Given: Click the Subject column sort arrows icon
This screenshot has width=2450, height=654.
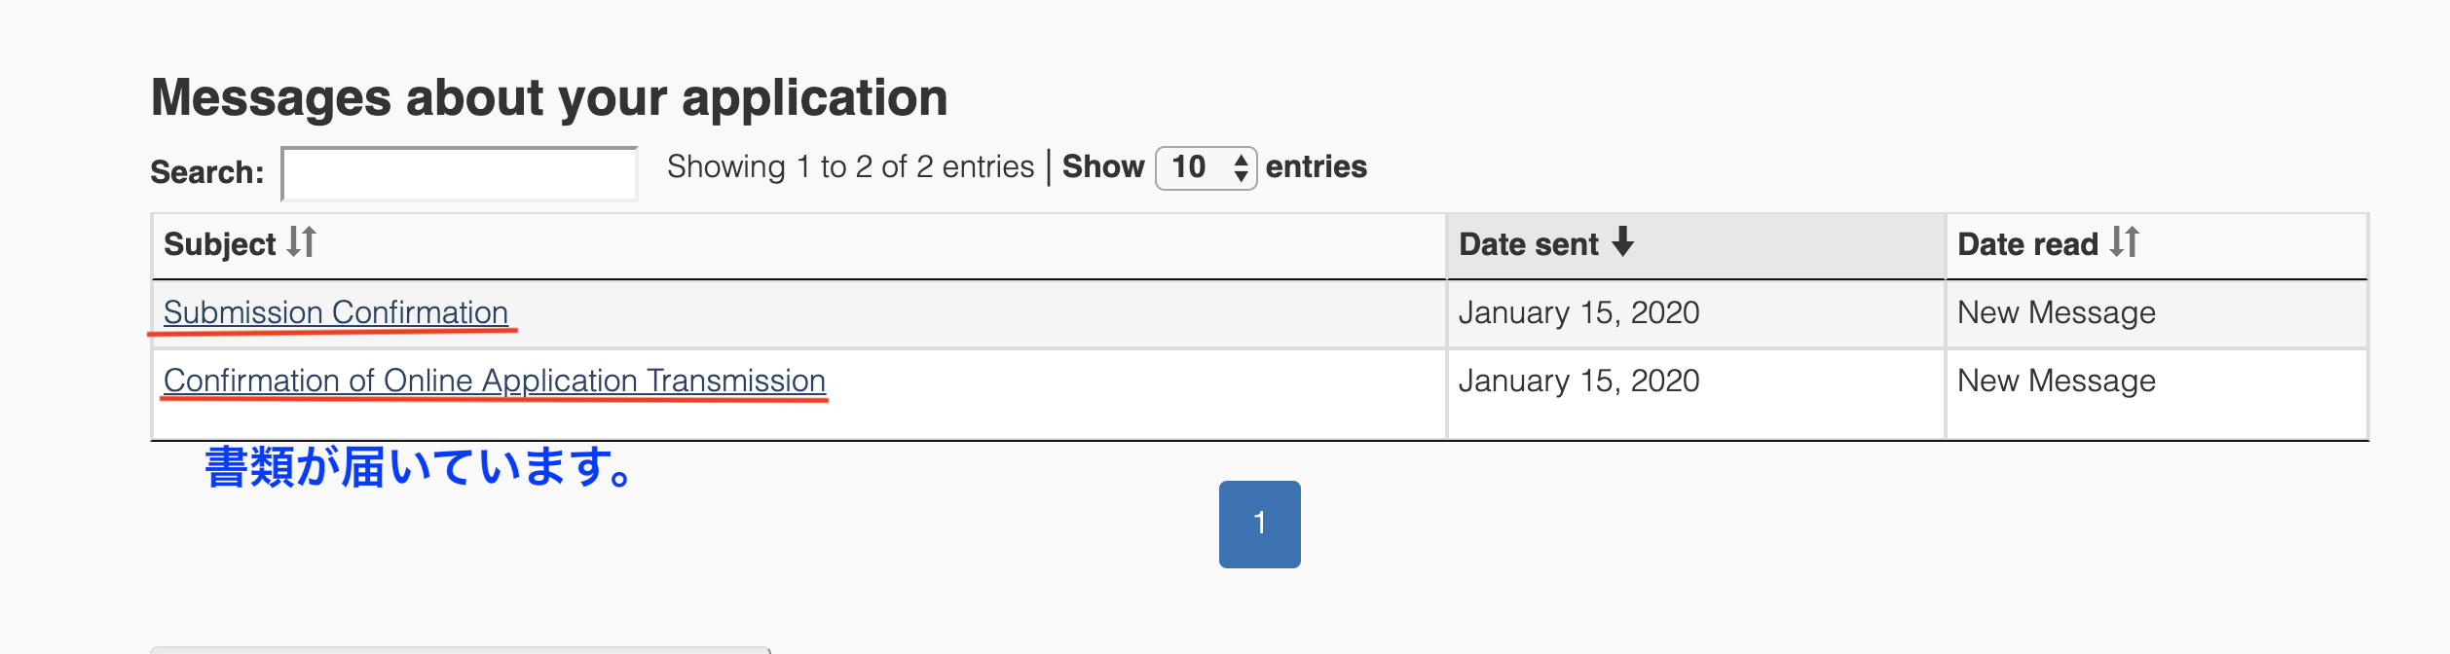Looking at the screenshot, I should [302, 241].
